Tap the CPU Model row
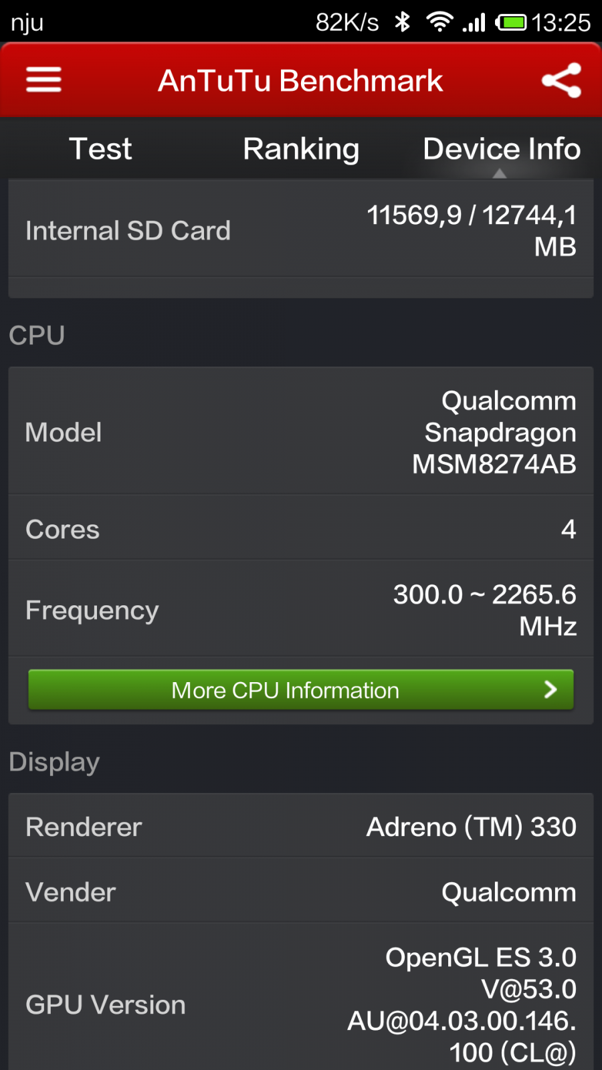 pos(301,432)
